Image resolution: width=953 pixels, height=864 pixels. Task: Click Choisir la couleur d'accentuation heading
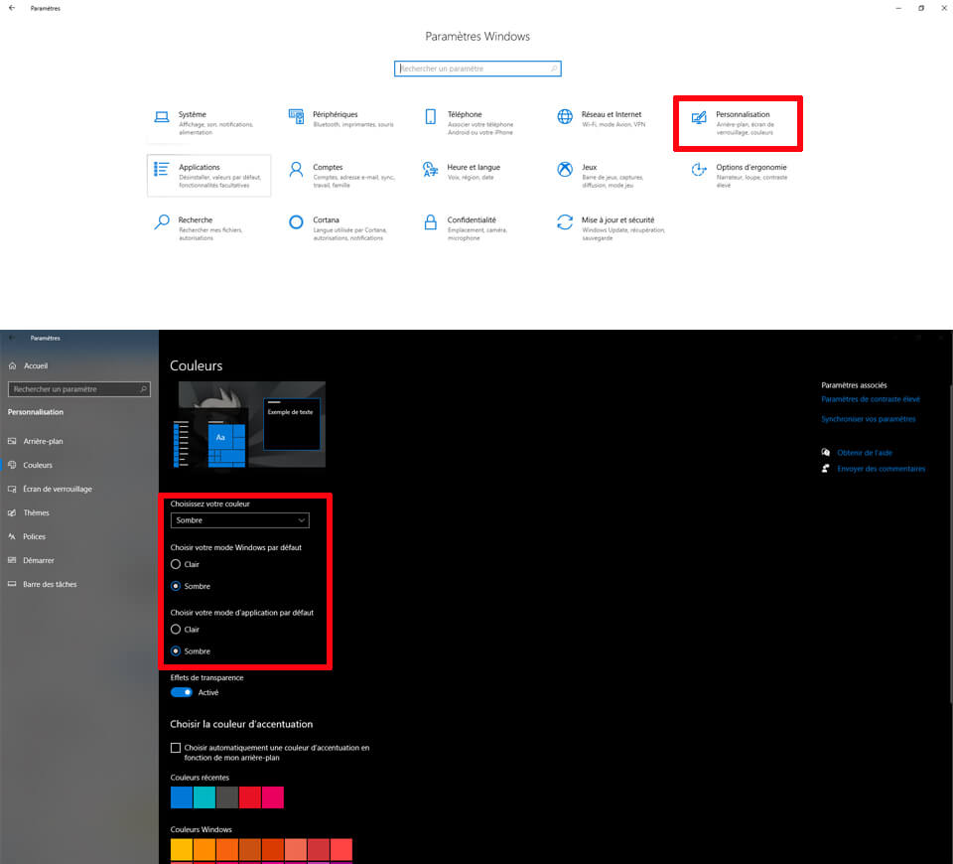(241, 724)
